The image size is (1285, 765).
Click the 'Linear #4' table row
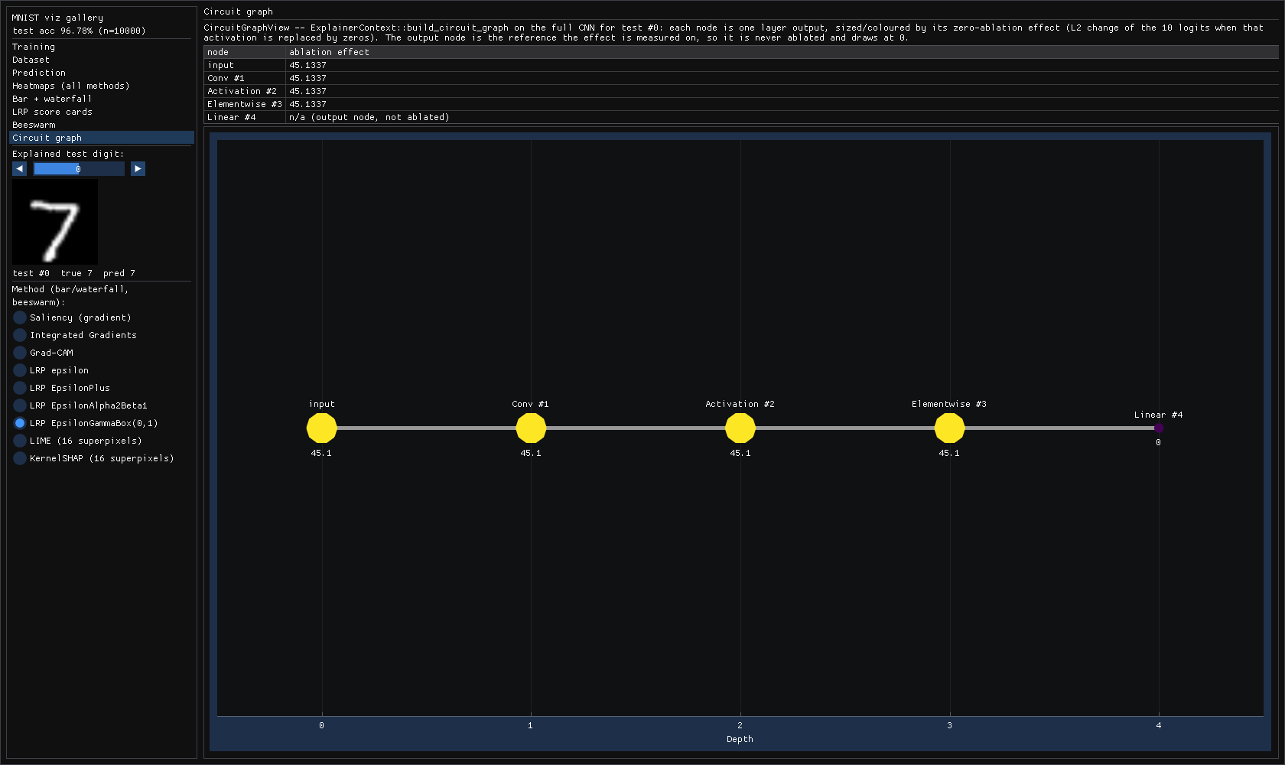pyautogui.click(x=741, y=117)
